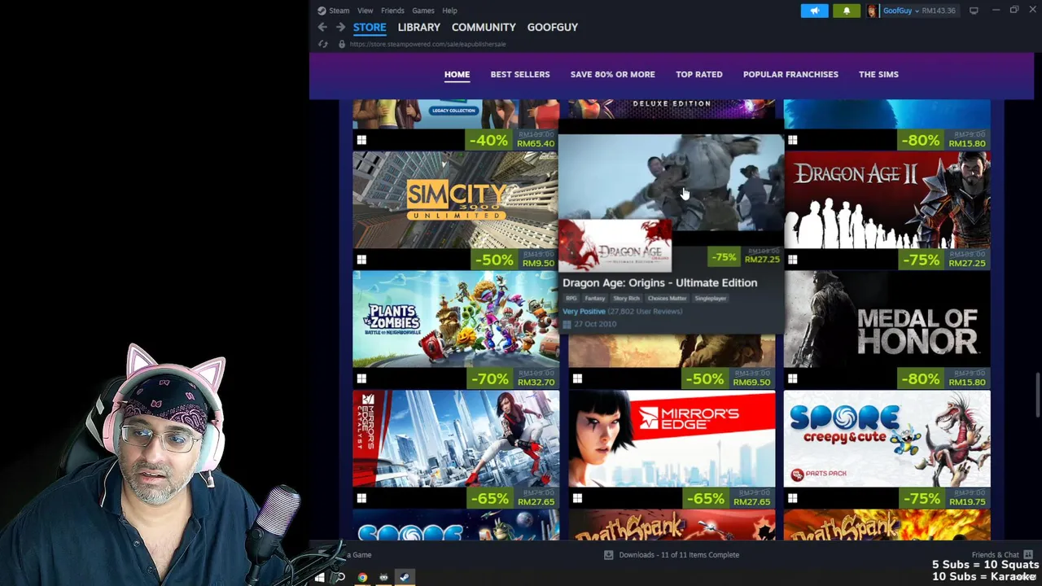
Task: Open Downloads - 11 of 11 Items Complete
Action: click(x=679, y=555)
